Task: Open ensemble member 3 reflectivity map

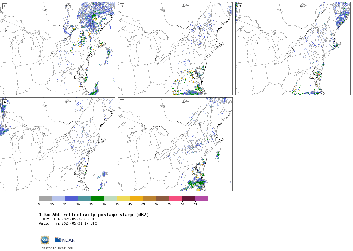Action: click(293, 49)
